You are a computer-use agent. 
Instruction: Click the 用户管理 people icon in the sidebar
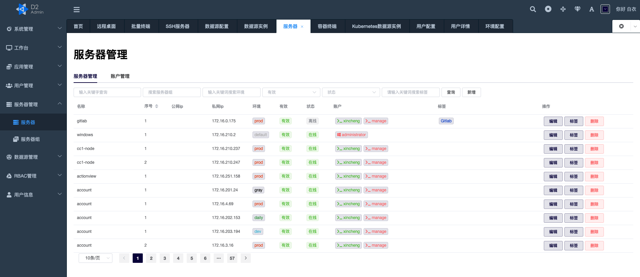[9, 86]
